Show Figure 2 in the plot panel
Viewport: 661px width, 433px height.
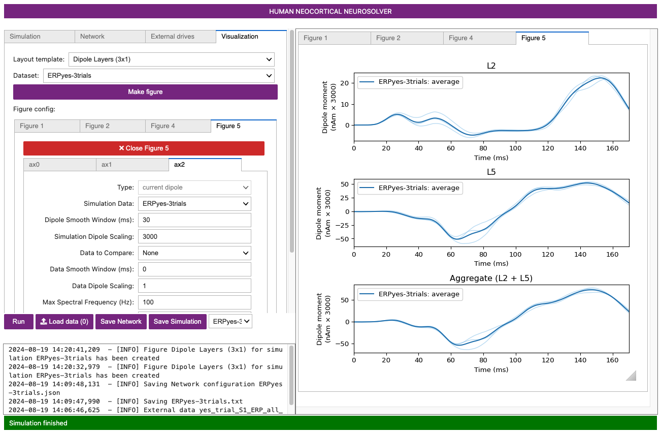coord(407,38)
